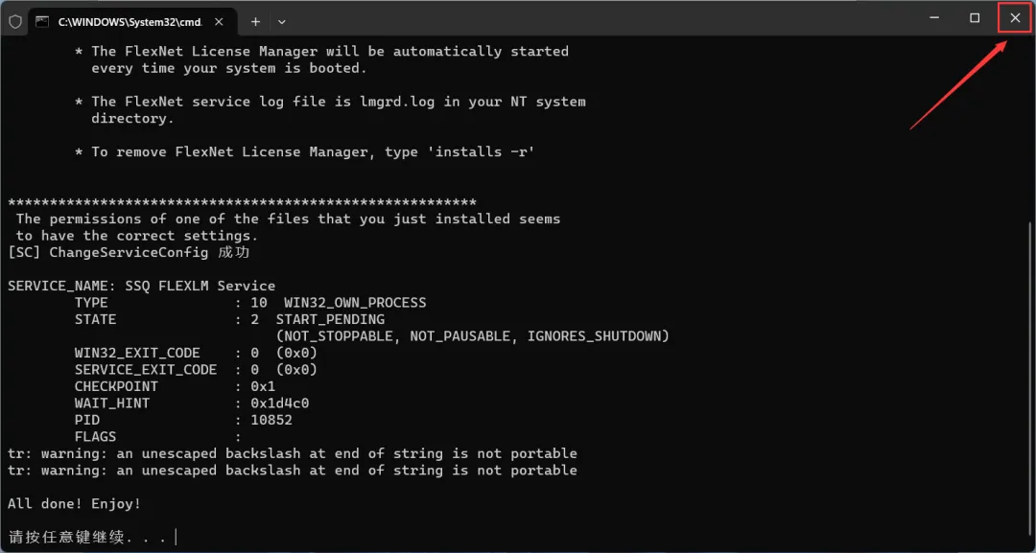Close the cmd.exe tab with its X
Image resolution: width=1036 pixels, height=553 pixels.
220,20
